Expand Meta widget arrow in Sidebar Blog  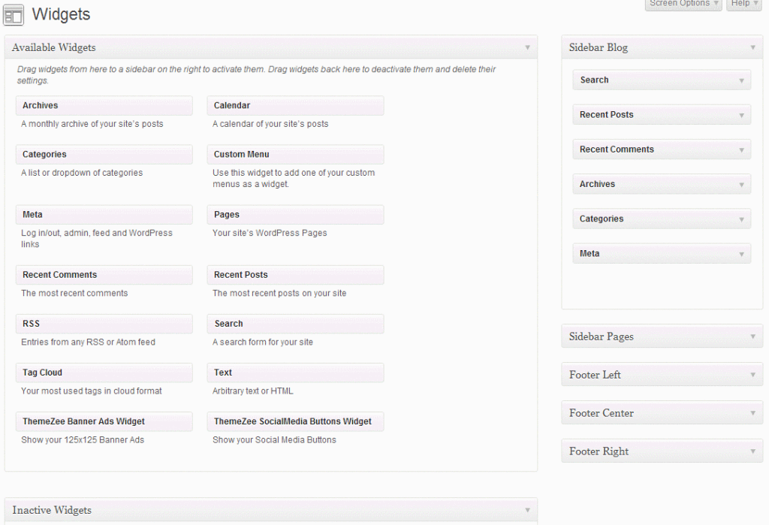click(741, 254)
